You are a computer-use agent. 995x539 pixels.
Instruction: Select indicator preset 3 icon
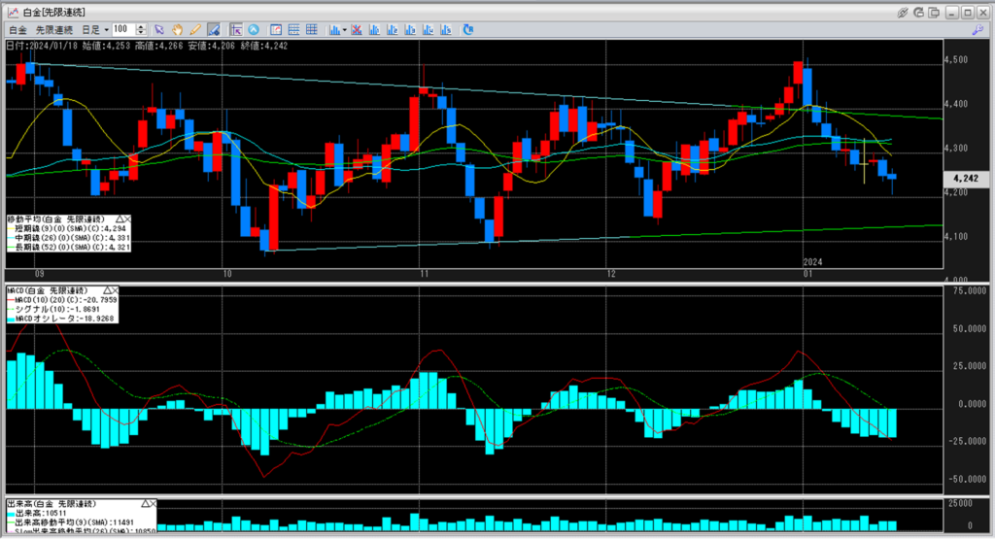(410, 30)
